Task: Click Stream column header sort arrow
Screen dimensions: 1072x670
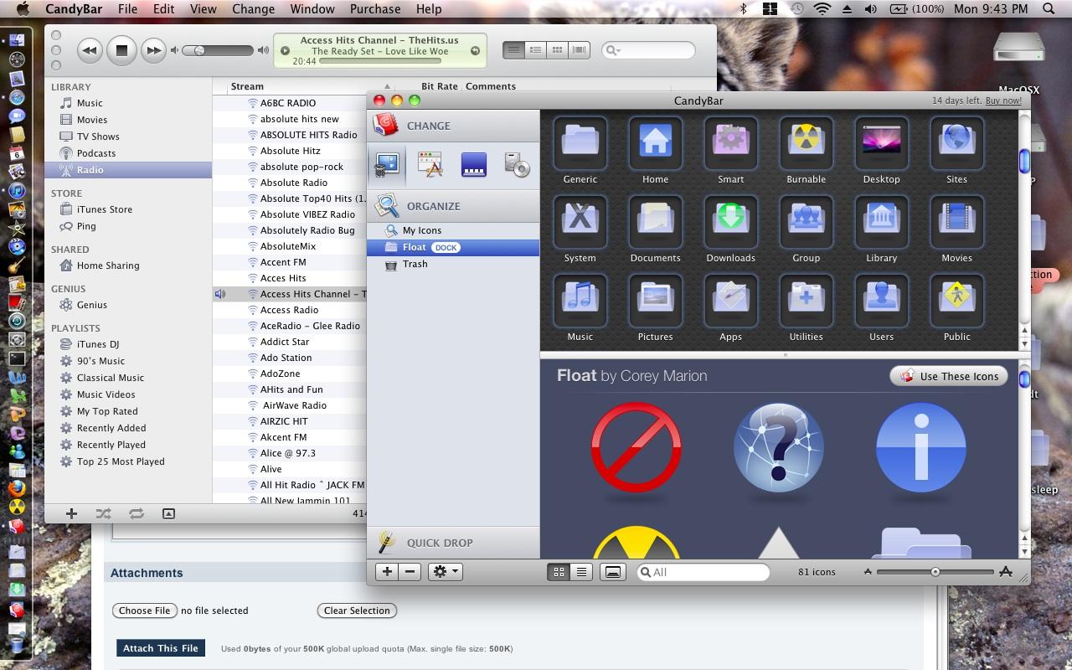Action: [x=387, y=86]
